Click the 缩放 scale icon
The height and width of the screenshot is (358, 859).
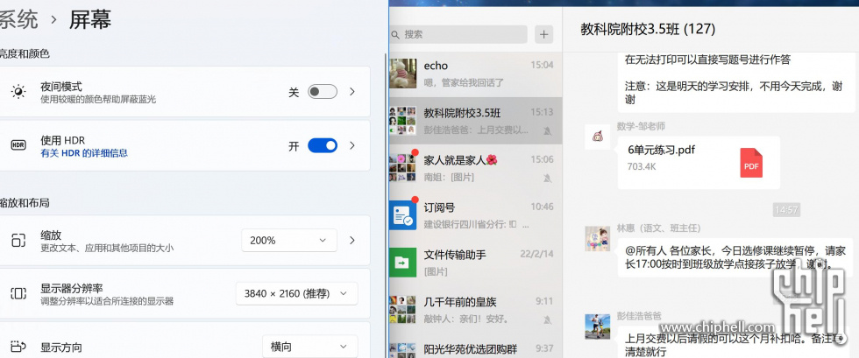pos(18,241)
